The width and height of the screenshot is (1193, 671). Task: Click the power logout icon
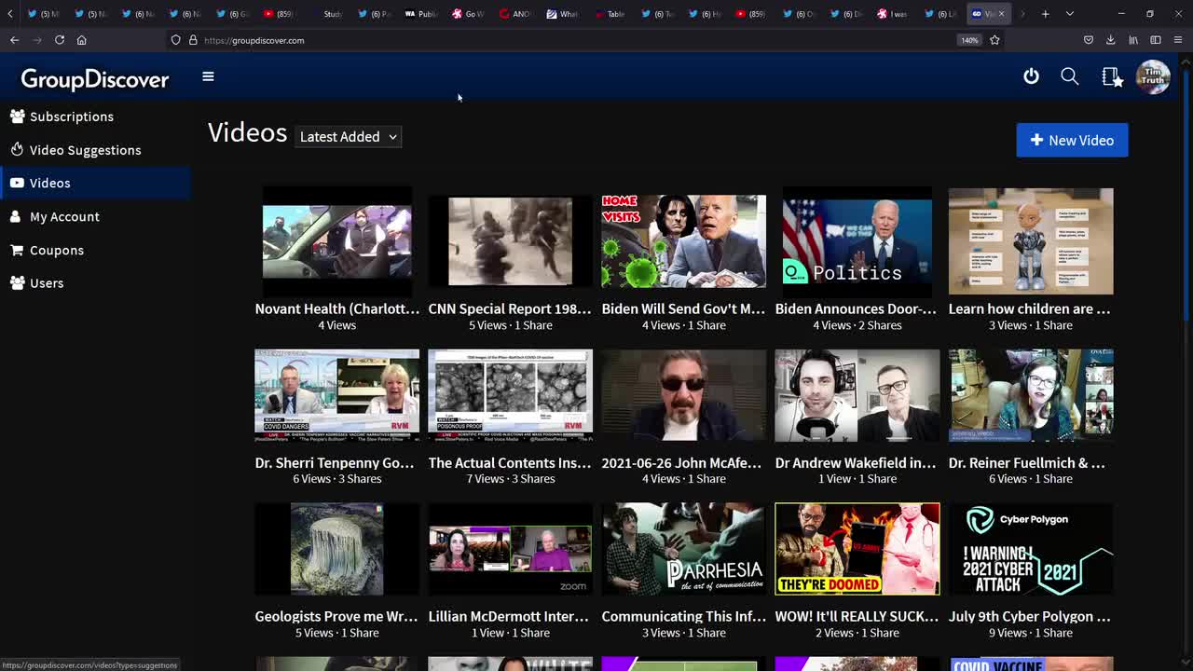point(1031,76)
